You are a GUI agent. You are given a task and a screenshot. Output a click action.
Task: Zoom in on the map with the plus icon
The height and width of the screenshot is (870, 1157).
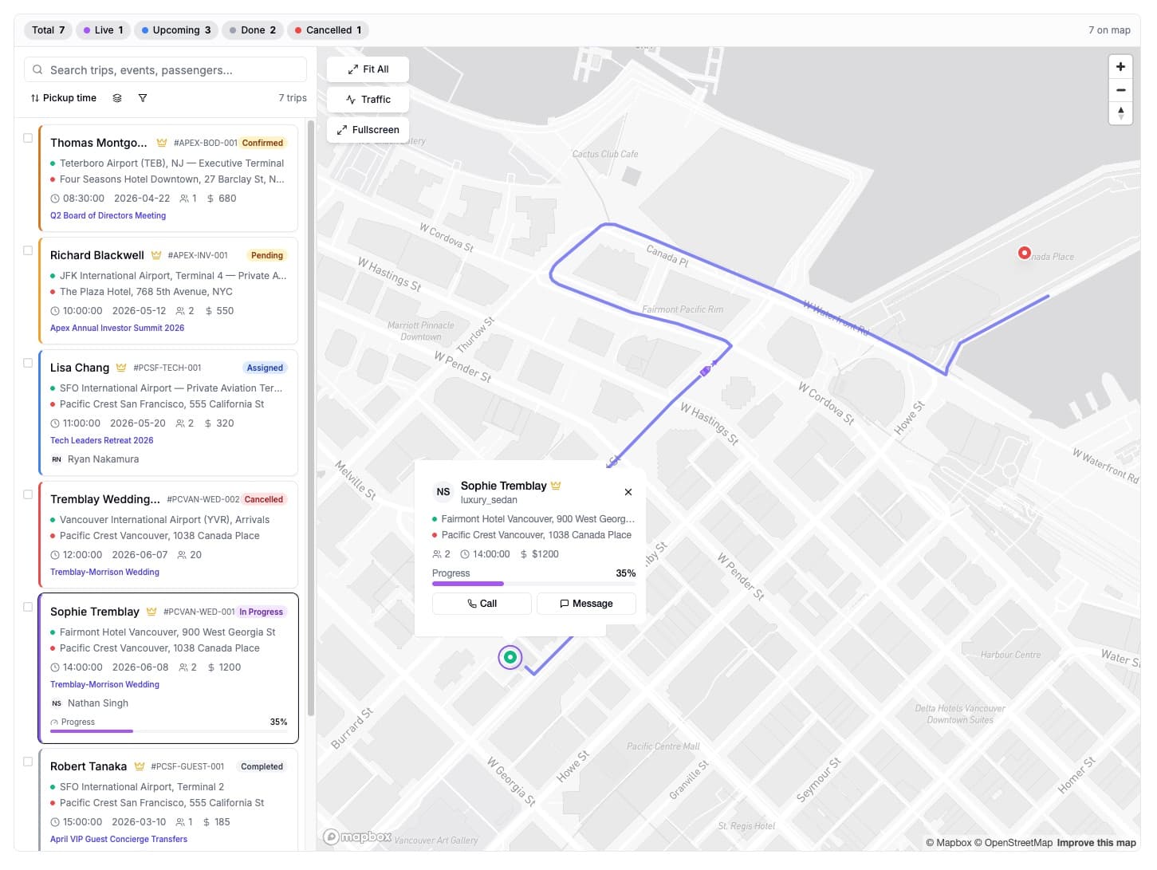(1120, 66)
